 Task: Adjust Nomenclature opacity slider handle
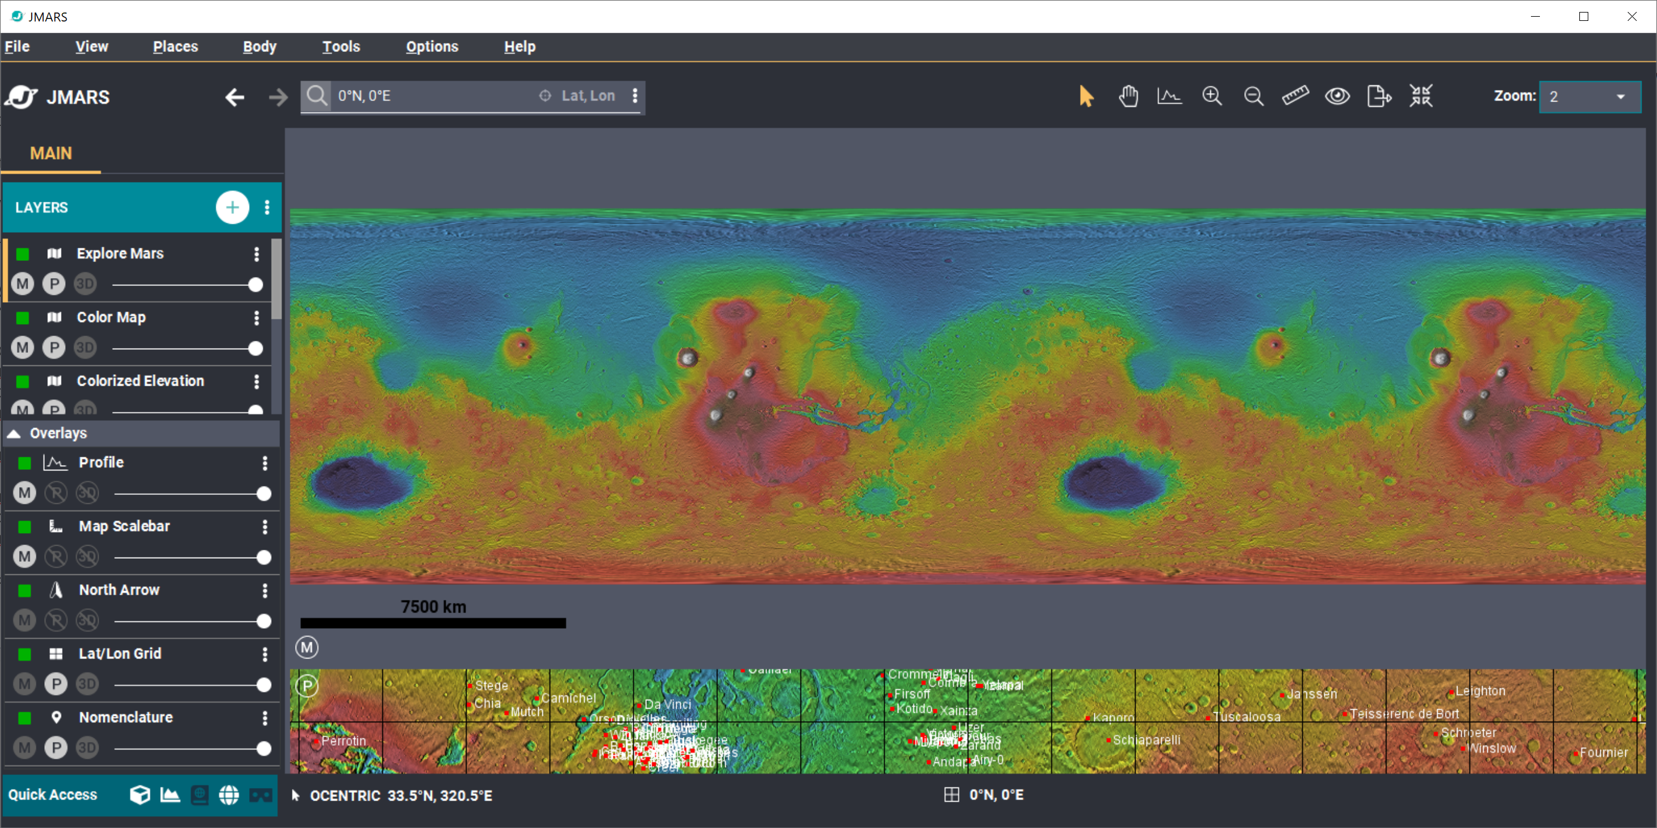(264, 748)
